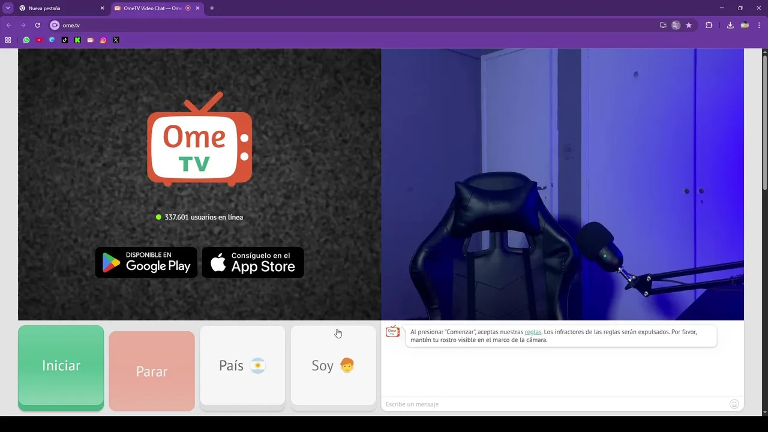This screenshot has width=768, height=432.
Task: Click the OmeTV avatar beside rules message
Action: [392, 331]
